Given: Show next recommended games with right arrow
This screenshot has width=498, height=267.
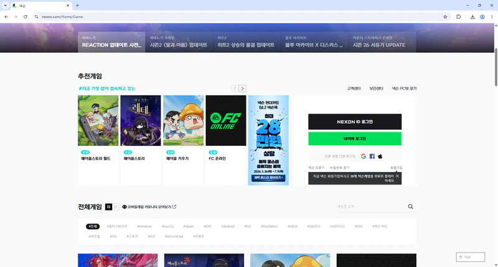Looking at the screenshot, I should [x=242, y=88].
